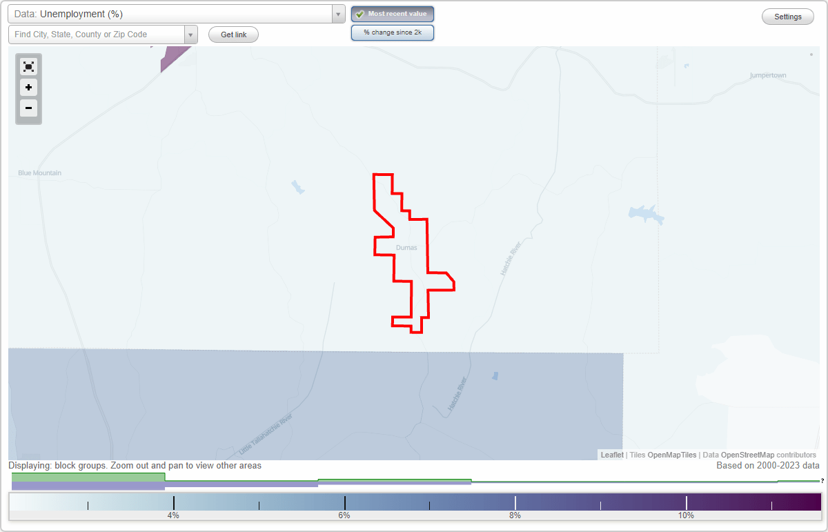Click the location search dropdown arrow icon

(x=190, y=35)
